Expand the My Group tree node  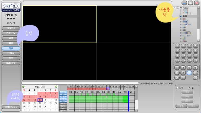tap(174, 8)
